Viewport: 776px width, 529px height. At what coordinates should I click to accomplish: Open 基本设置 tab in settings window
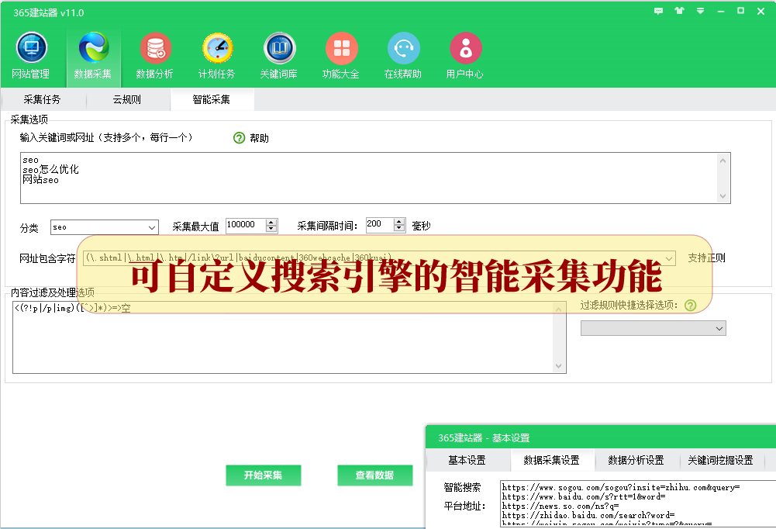tap(467, 460)
